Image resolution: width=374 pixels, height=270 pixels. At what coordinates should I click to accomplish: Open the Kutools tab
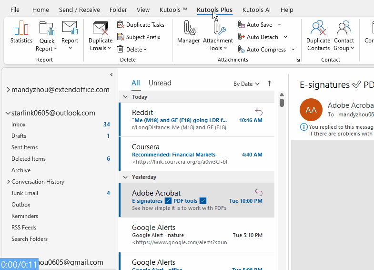pyautogui.click(x=173, y=10)
